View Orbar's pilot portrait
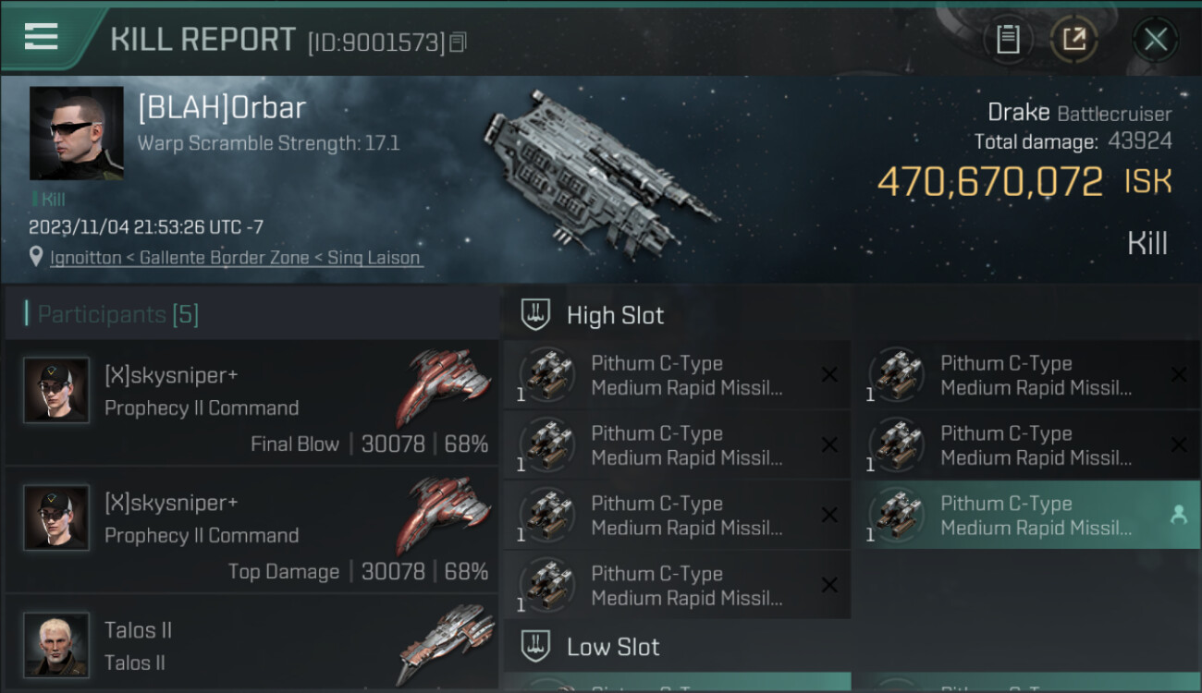 pos(76,133)
